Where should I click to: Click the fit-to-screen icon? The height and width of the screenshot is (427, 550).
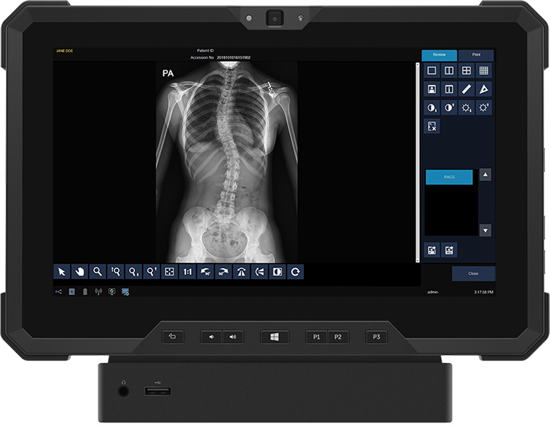click(x=170, y=271)
